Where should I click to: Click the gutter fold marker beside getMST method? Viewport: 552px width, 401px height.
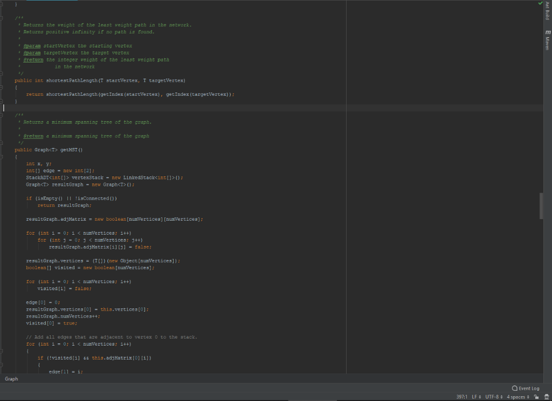[x=2, y=156]
